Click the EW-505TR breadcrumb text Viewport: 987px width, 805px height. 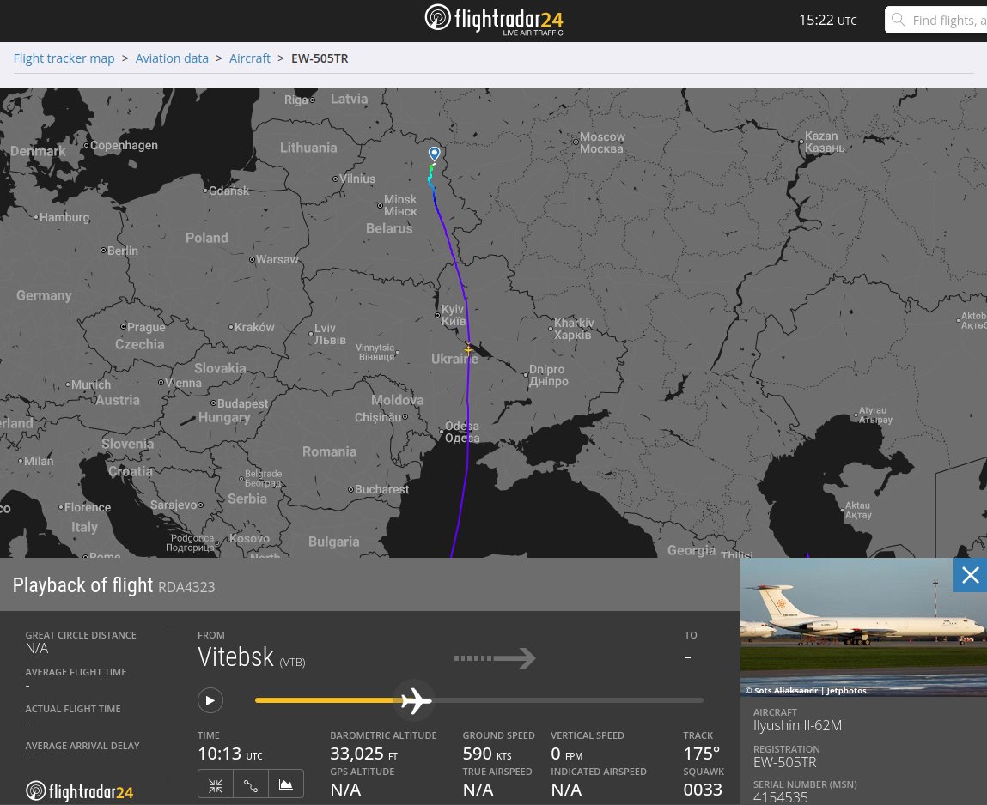click(320, 58)
